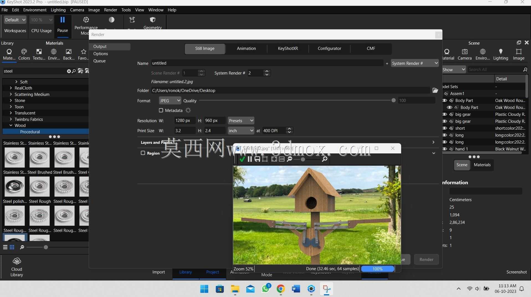Open the inch print unit dropdown
Screen dimensions: 531x297
[241, 130]
